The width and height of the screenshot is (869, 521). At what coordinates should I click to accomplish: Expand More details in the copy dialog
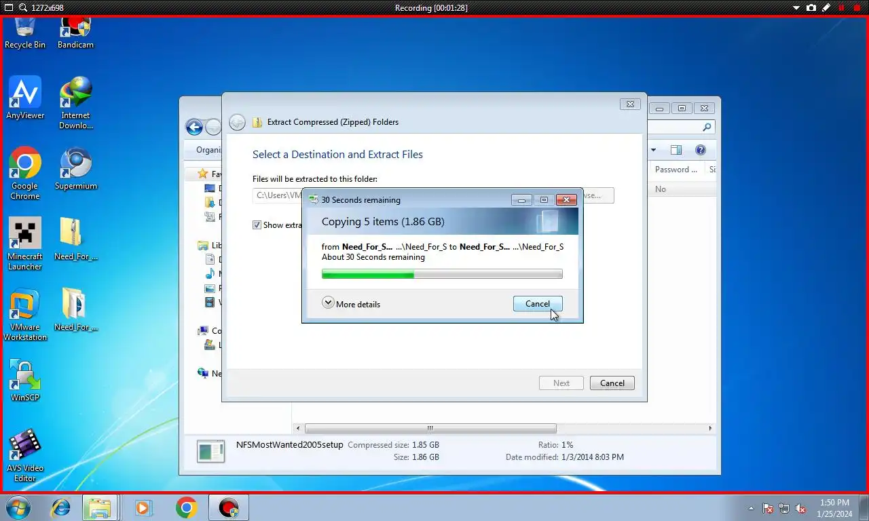pyautogui.click(x=351, y=303)
